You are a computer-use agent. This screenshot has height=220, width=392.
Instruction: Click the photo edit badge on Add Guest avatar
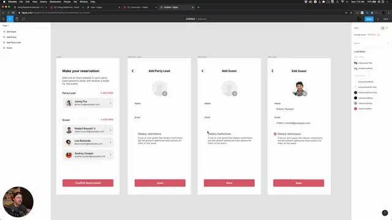(x=235, y=94)
